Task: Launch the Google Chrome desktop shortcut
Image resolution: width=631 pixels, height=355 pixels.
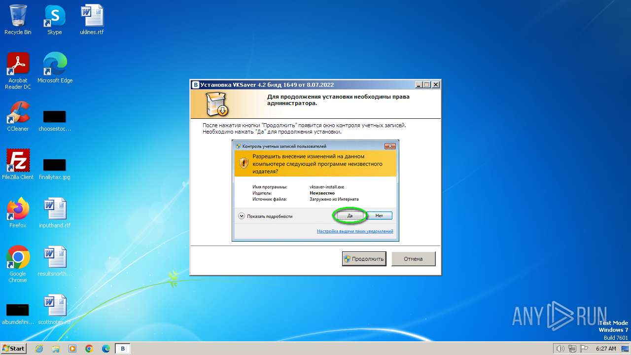Action: (x=18, y=264)
